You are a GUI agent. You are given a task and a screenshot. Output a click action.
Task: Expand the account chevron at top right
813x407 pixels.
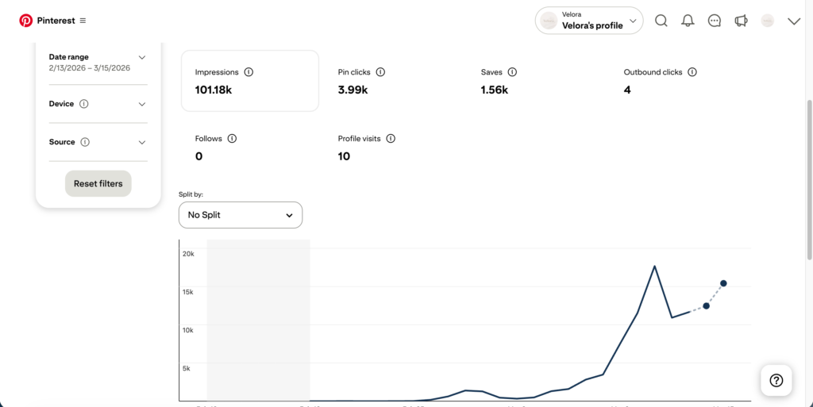[794, 21]
